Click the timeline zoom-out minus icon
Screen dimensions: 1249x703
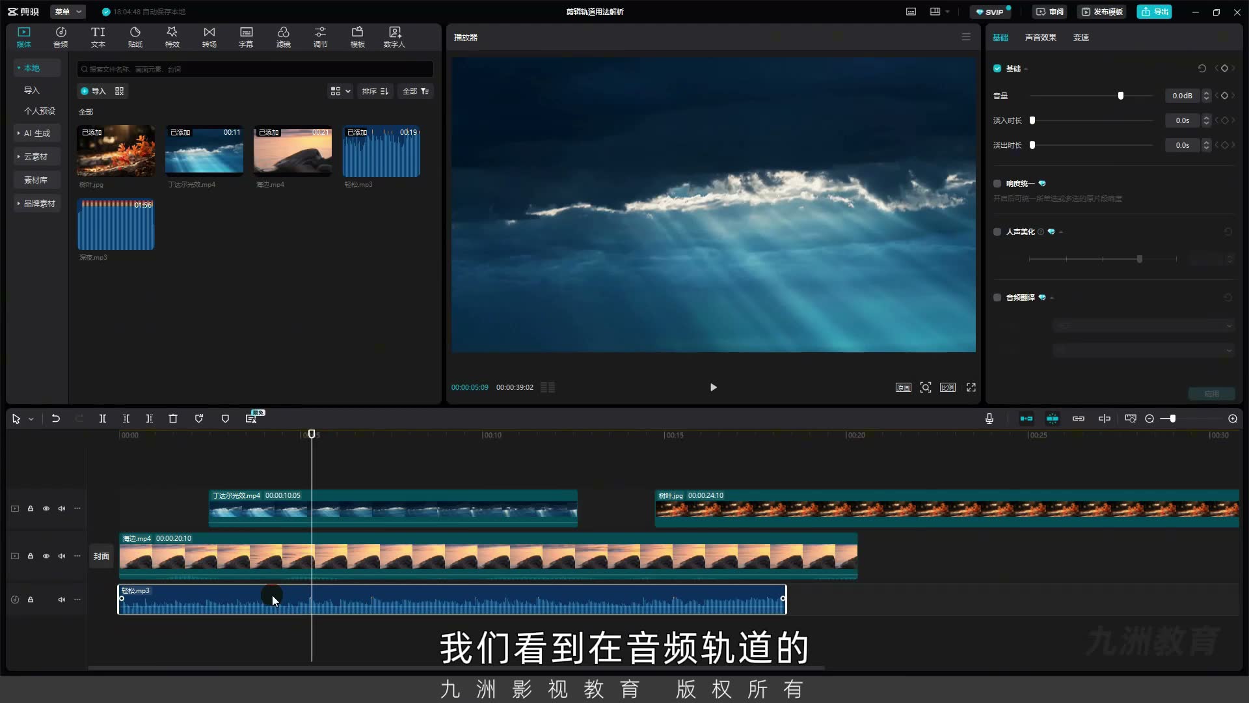tap(1149, 419)
